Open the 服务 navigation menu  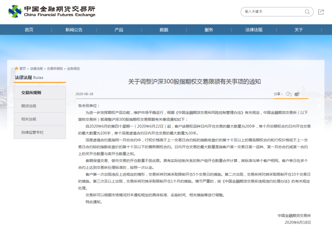[x=209, y=30]
